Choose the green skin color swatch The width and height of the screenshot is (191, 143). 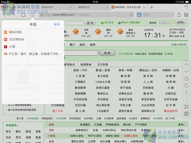point(168,22)
